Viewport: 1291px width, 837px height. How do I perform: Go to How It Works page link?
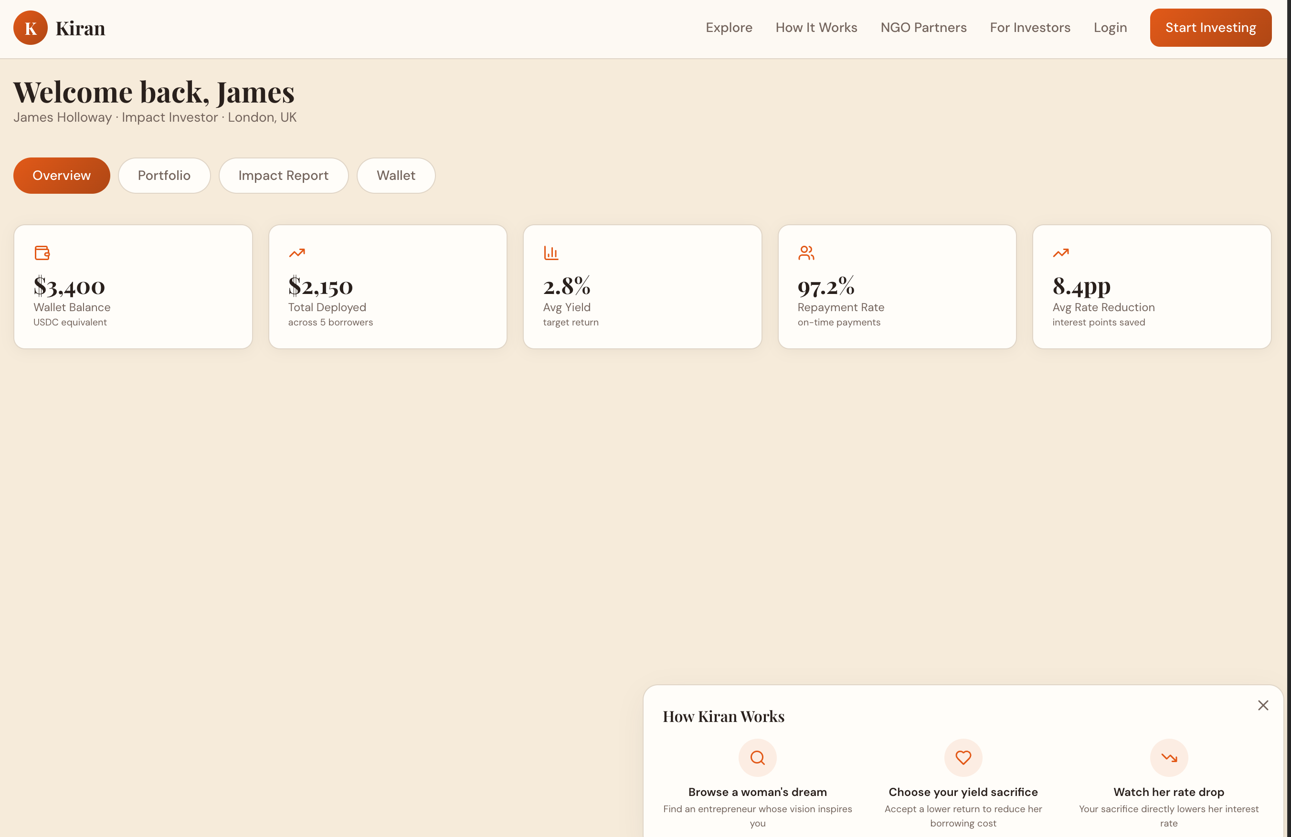816,28
